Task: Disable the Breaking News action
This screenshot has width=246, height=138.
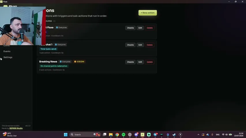Action: tap(130, 62)
